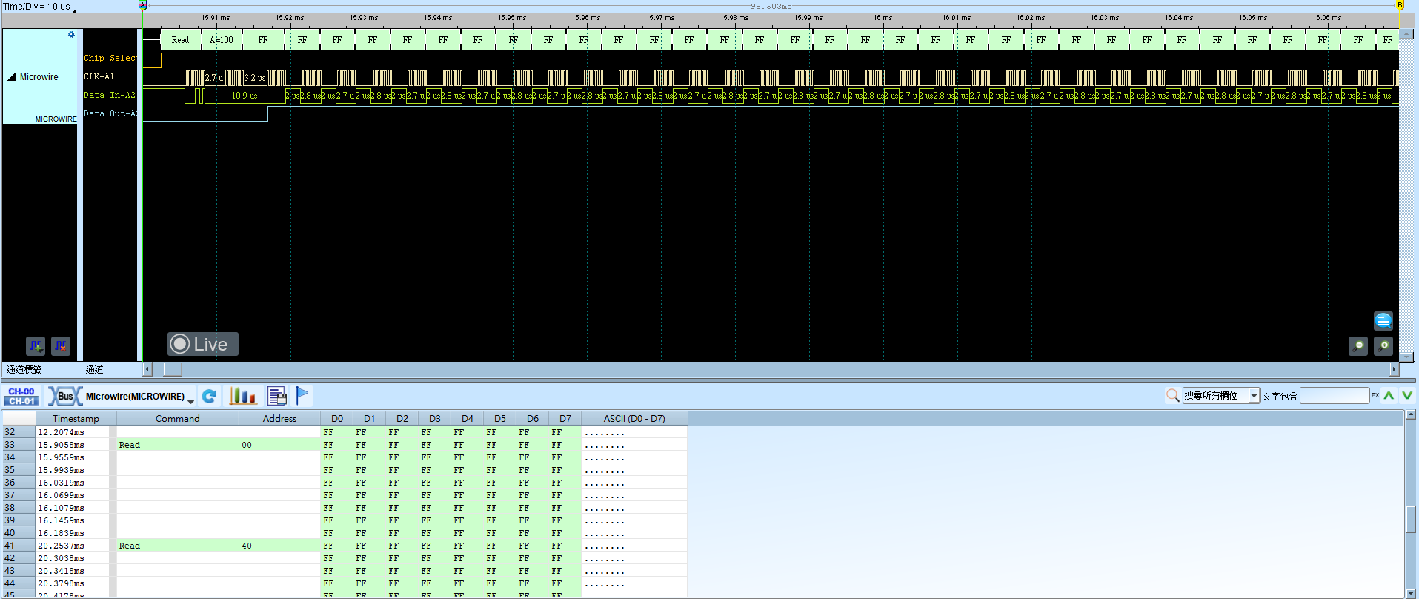Click timestamp 20.3418ms cell
The width and height of the screenshot is (1419, 599).
tap(73, 571)
